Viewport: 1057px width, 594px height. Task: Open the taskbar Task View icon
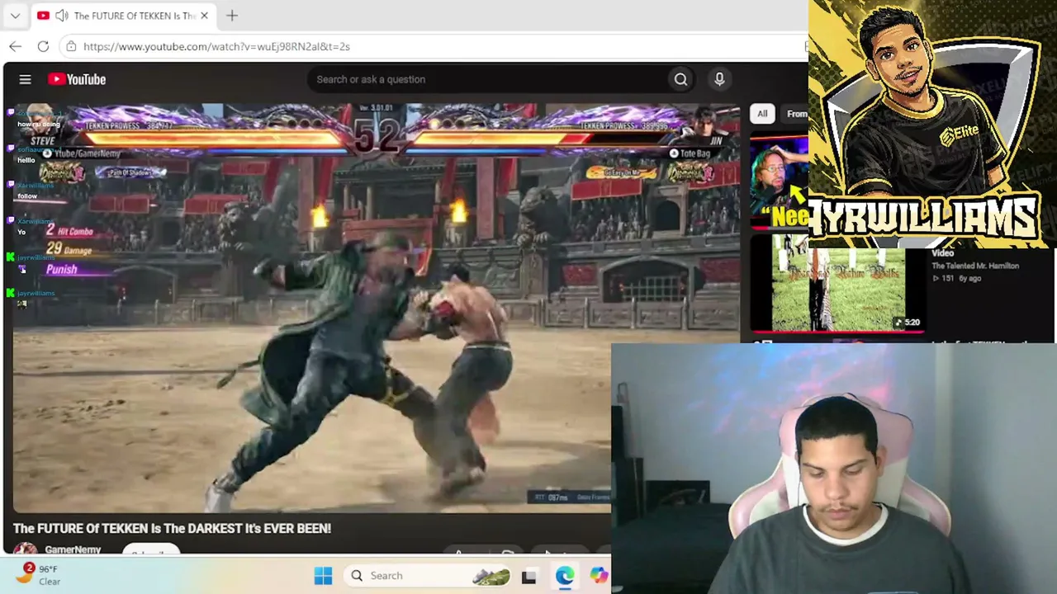pyautogui.click(x=528, y=576)
